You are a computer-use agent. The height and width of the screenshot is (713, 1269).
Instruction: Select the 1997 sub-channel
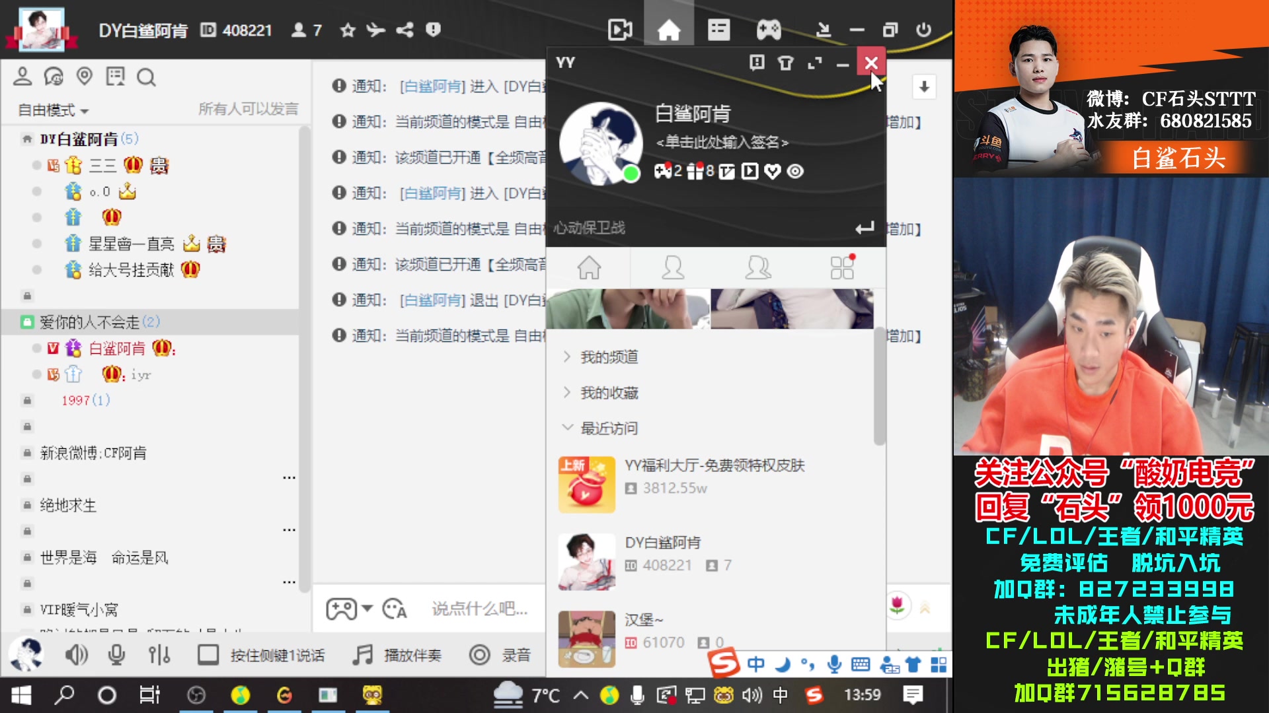pos(86,400)
